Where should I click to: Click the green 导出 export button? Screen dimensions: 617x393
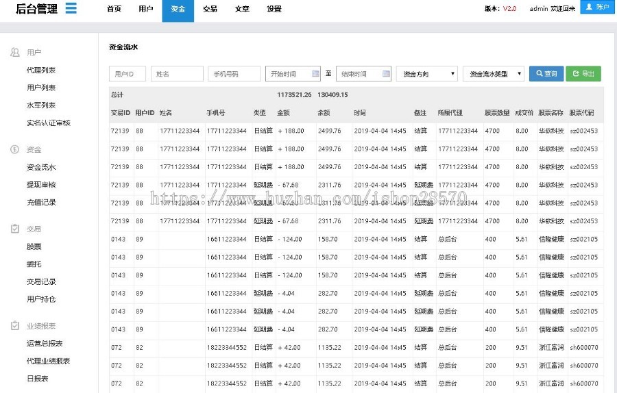(x=583, y=73)
